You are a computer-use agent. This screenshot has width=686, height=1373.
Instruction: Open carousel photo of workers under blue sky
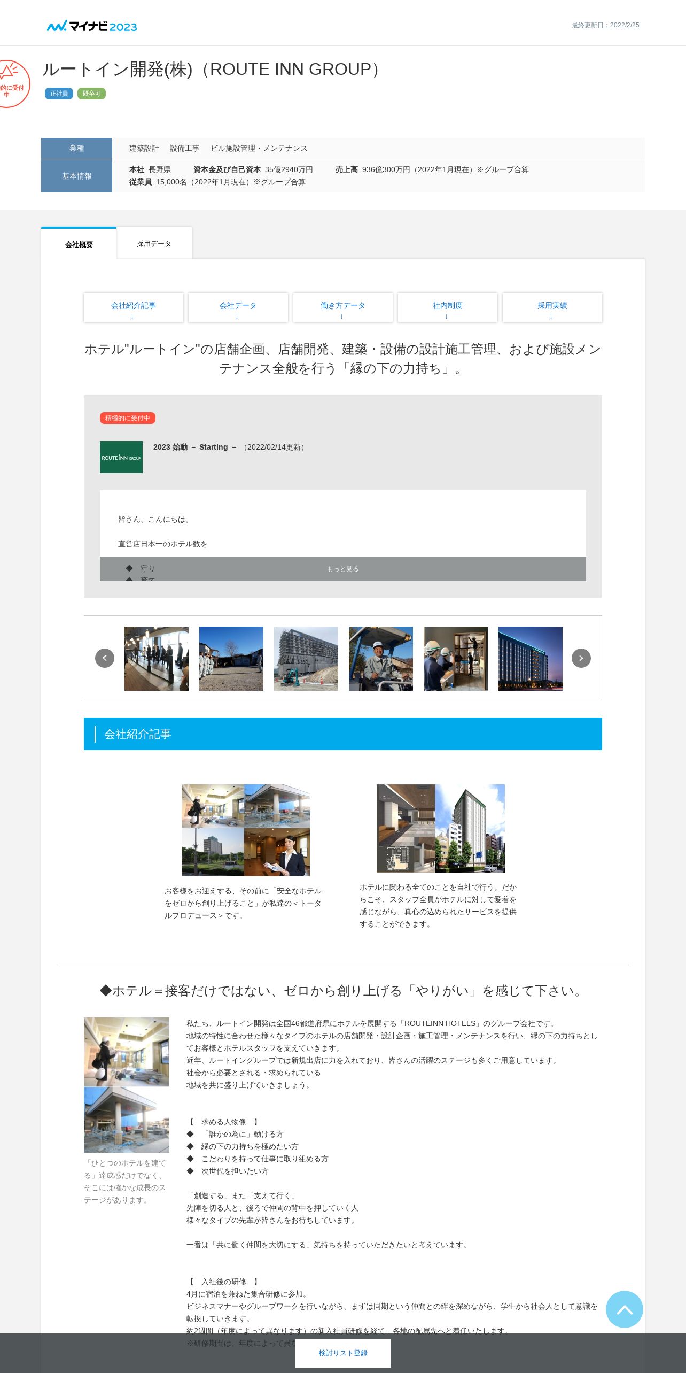pyautogui.click(x=231, y=659)
